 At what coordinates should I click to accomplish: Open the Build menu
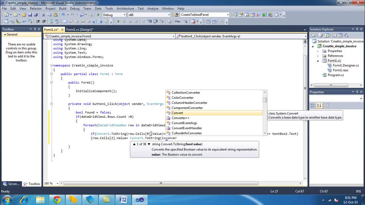(x=62, y=9)
